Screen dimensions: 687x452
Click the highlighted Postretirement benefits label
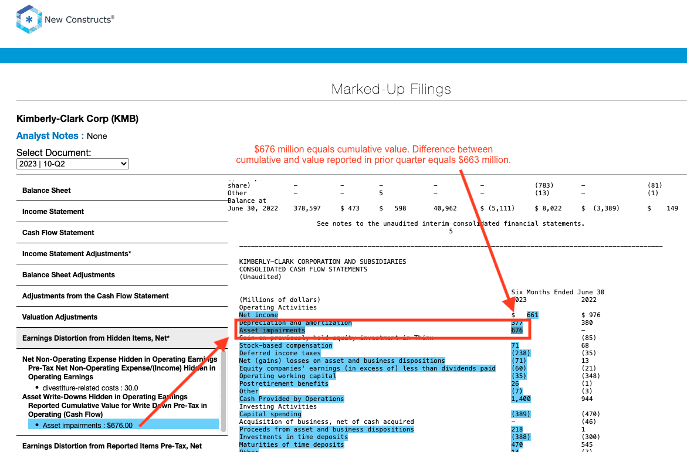tap(284, 383)
